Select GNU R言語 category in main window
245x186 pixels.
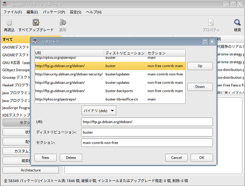[x=15, y=63]
